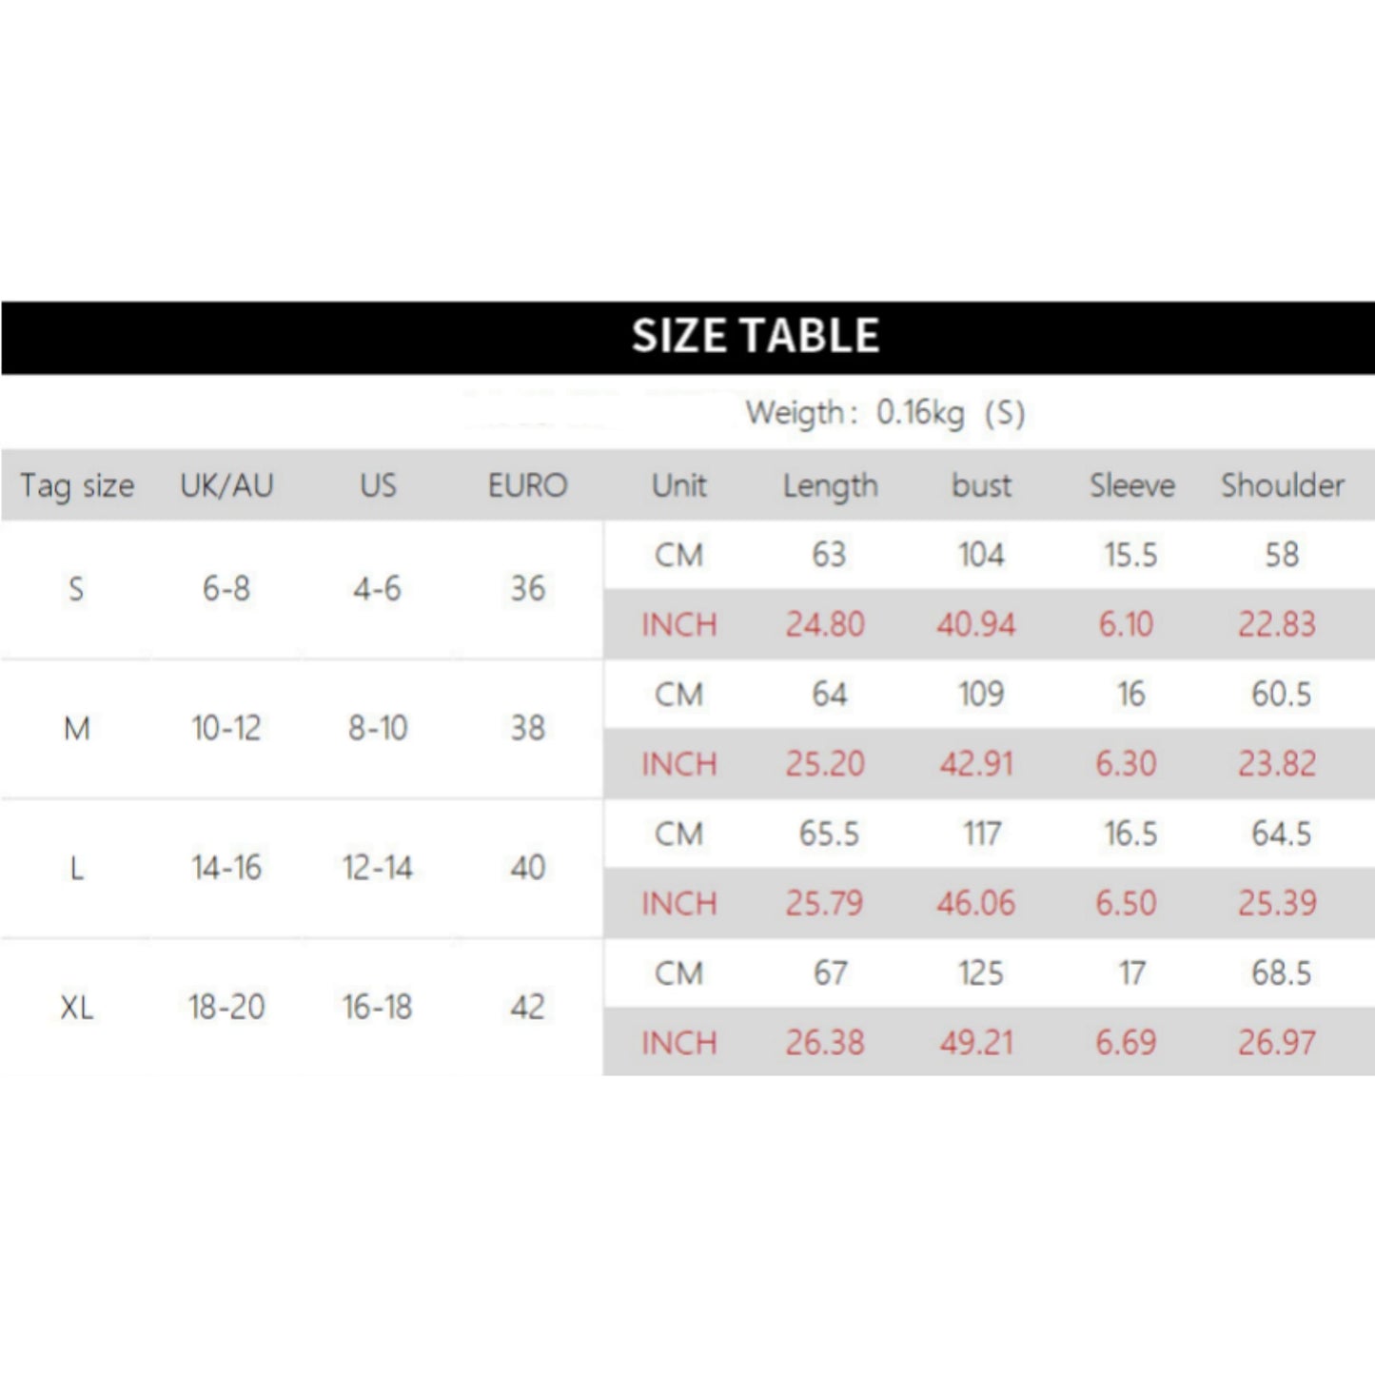This screenshot has width=1375, height=1375.
Task: Click the 65.5 cm length value
Action: pyautogui.click(x=829, y=835)
